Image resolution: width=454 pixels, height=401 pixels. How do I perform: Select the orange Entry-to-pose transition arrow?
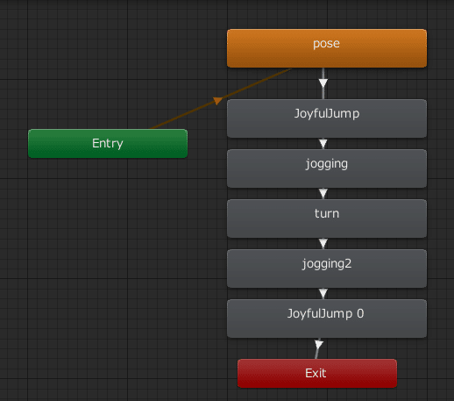tap(218, 101)
